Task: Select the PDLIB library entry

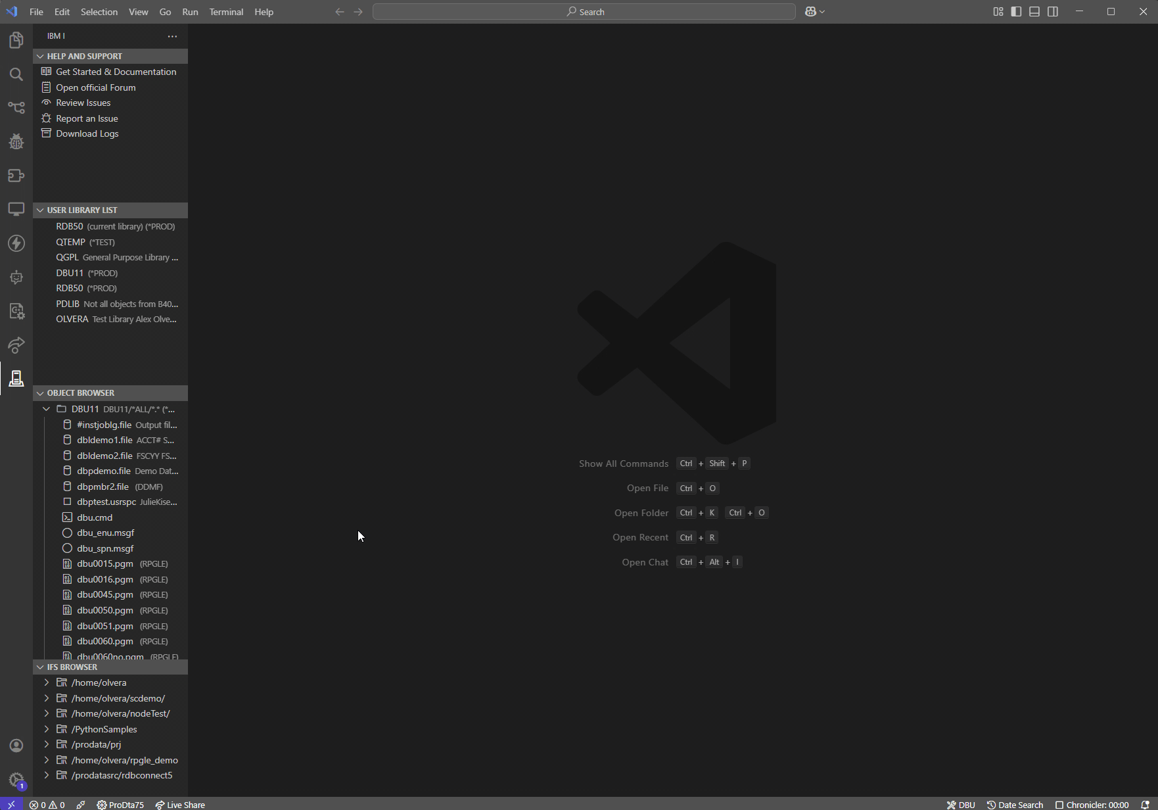Action: pos(110,304)
